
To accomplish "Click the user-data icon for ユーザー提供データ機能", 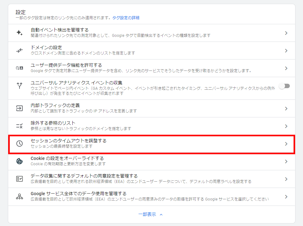I will (19, 68).
